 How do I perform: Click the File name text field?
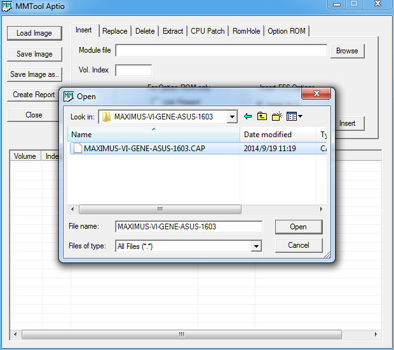(189, 227)
